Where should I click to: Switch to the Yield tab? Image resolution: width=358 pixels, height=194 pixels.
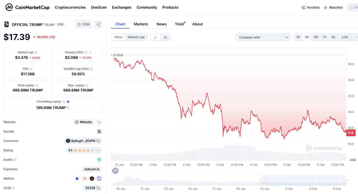point(180,24)
